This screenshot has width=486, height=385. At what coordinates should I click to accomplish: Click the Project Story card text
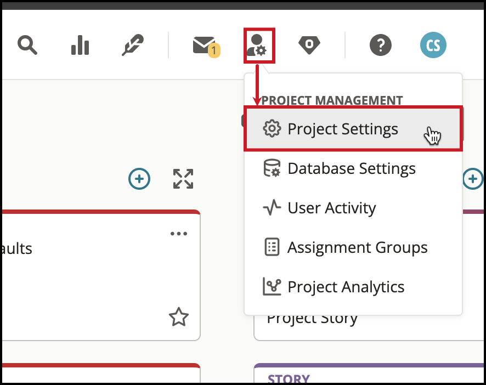click(x=312, y=319)
